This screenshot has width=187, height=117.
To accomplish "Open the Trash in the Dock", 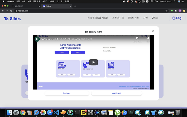I will click(x=178, y=112).
